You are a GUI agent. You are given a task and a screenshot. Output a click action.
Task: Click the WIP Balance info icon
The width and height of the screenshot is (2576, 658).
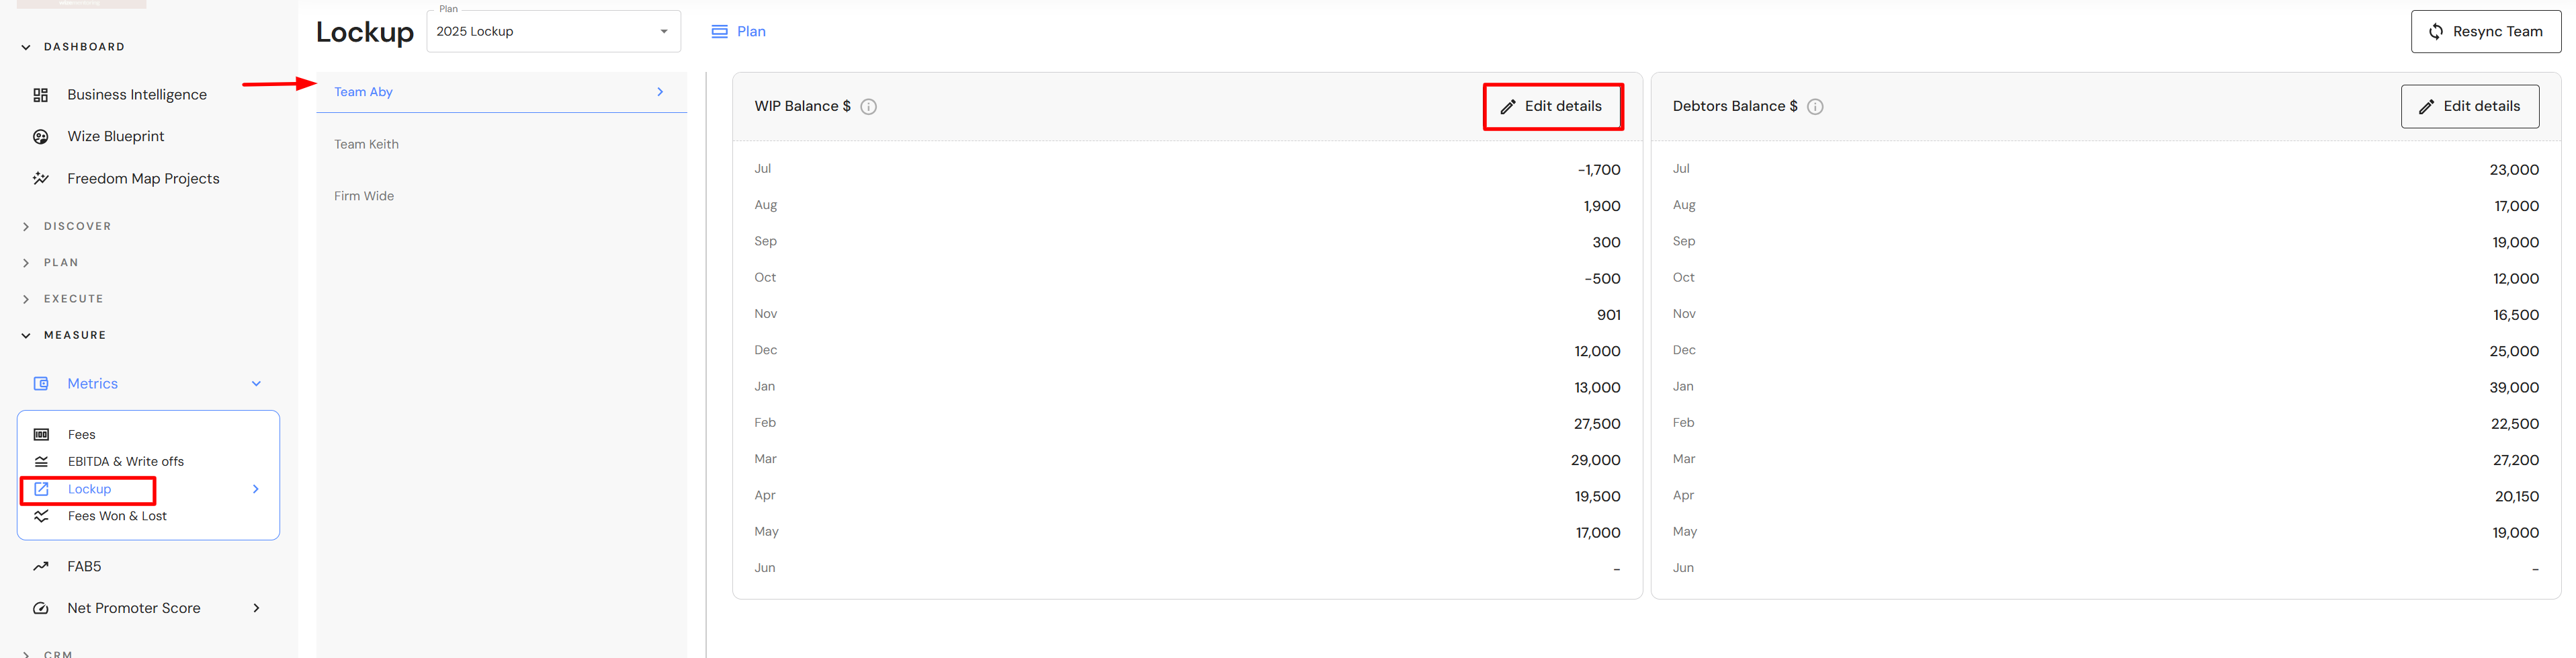coord(868,107)
